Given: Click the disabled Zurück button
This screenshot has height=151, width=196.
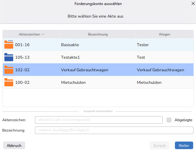Looking at the screenshot, I should [159, 145].
